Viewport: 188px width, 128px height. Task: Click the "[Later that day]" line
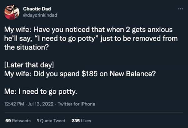point(29,66)
